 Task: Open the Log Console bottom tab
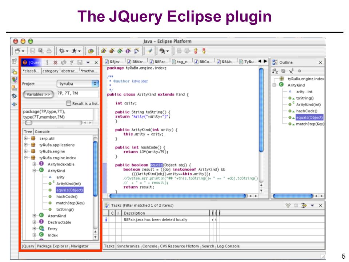tap(228, 246)
